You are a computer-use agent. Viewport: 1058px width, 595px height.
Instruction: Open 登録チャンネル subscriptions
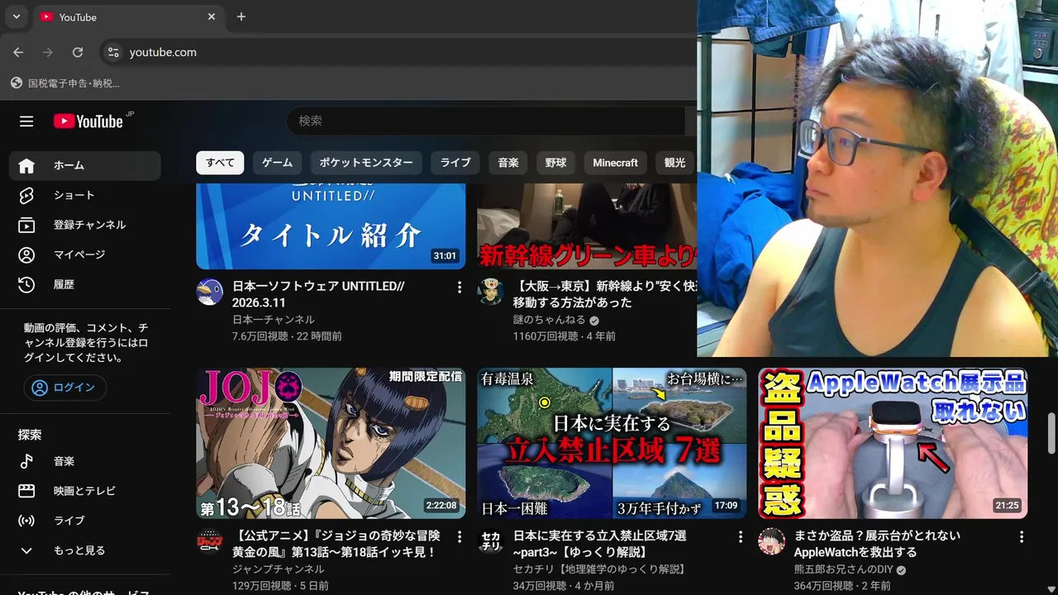[85, 225]
